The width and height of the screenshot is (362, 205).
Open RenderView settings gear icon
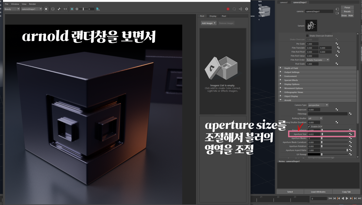247,9
